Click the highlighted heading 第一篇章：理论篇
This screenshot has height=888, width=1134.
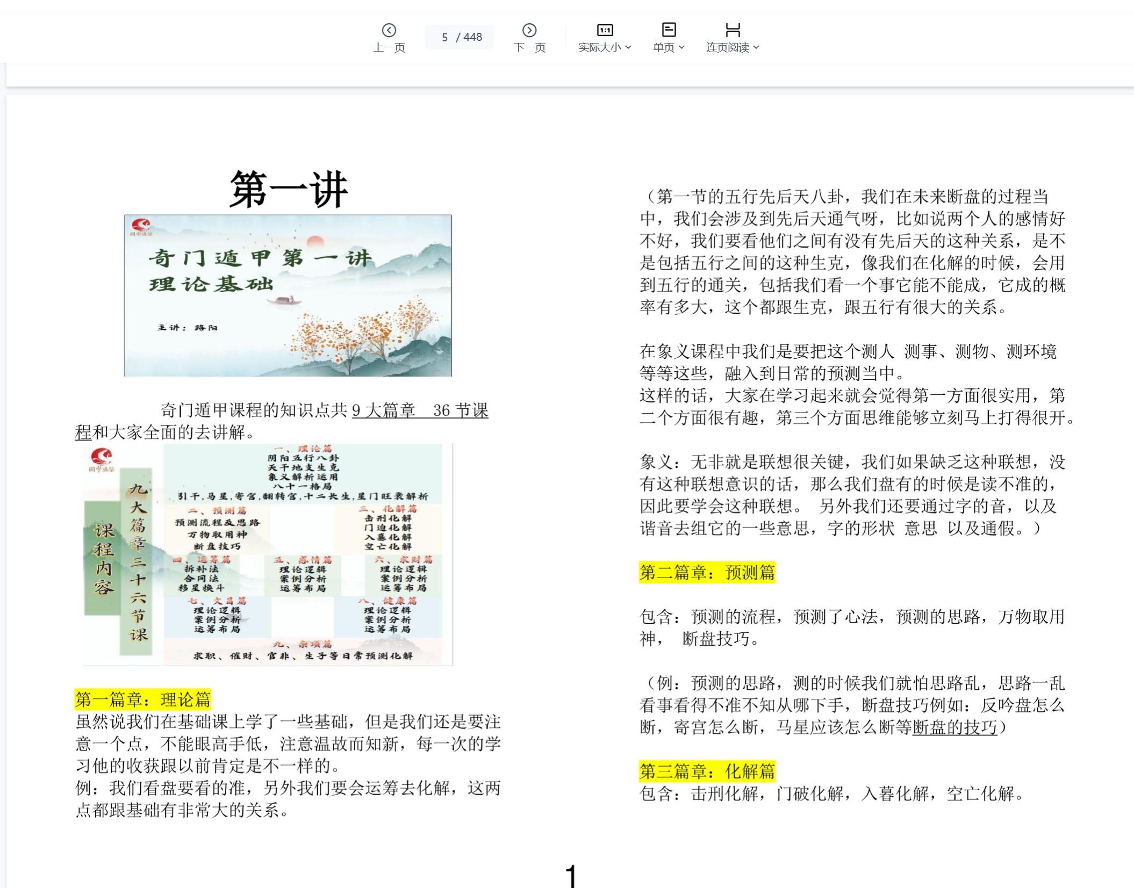point(142,699)
